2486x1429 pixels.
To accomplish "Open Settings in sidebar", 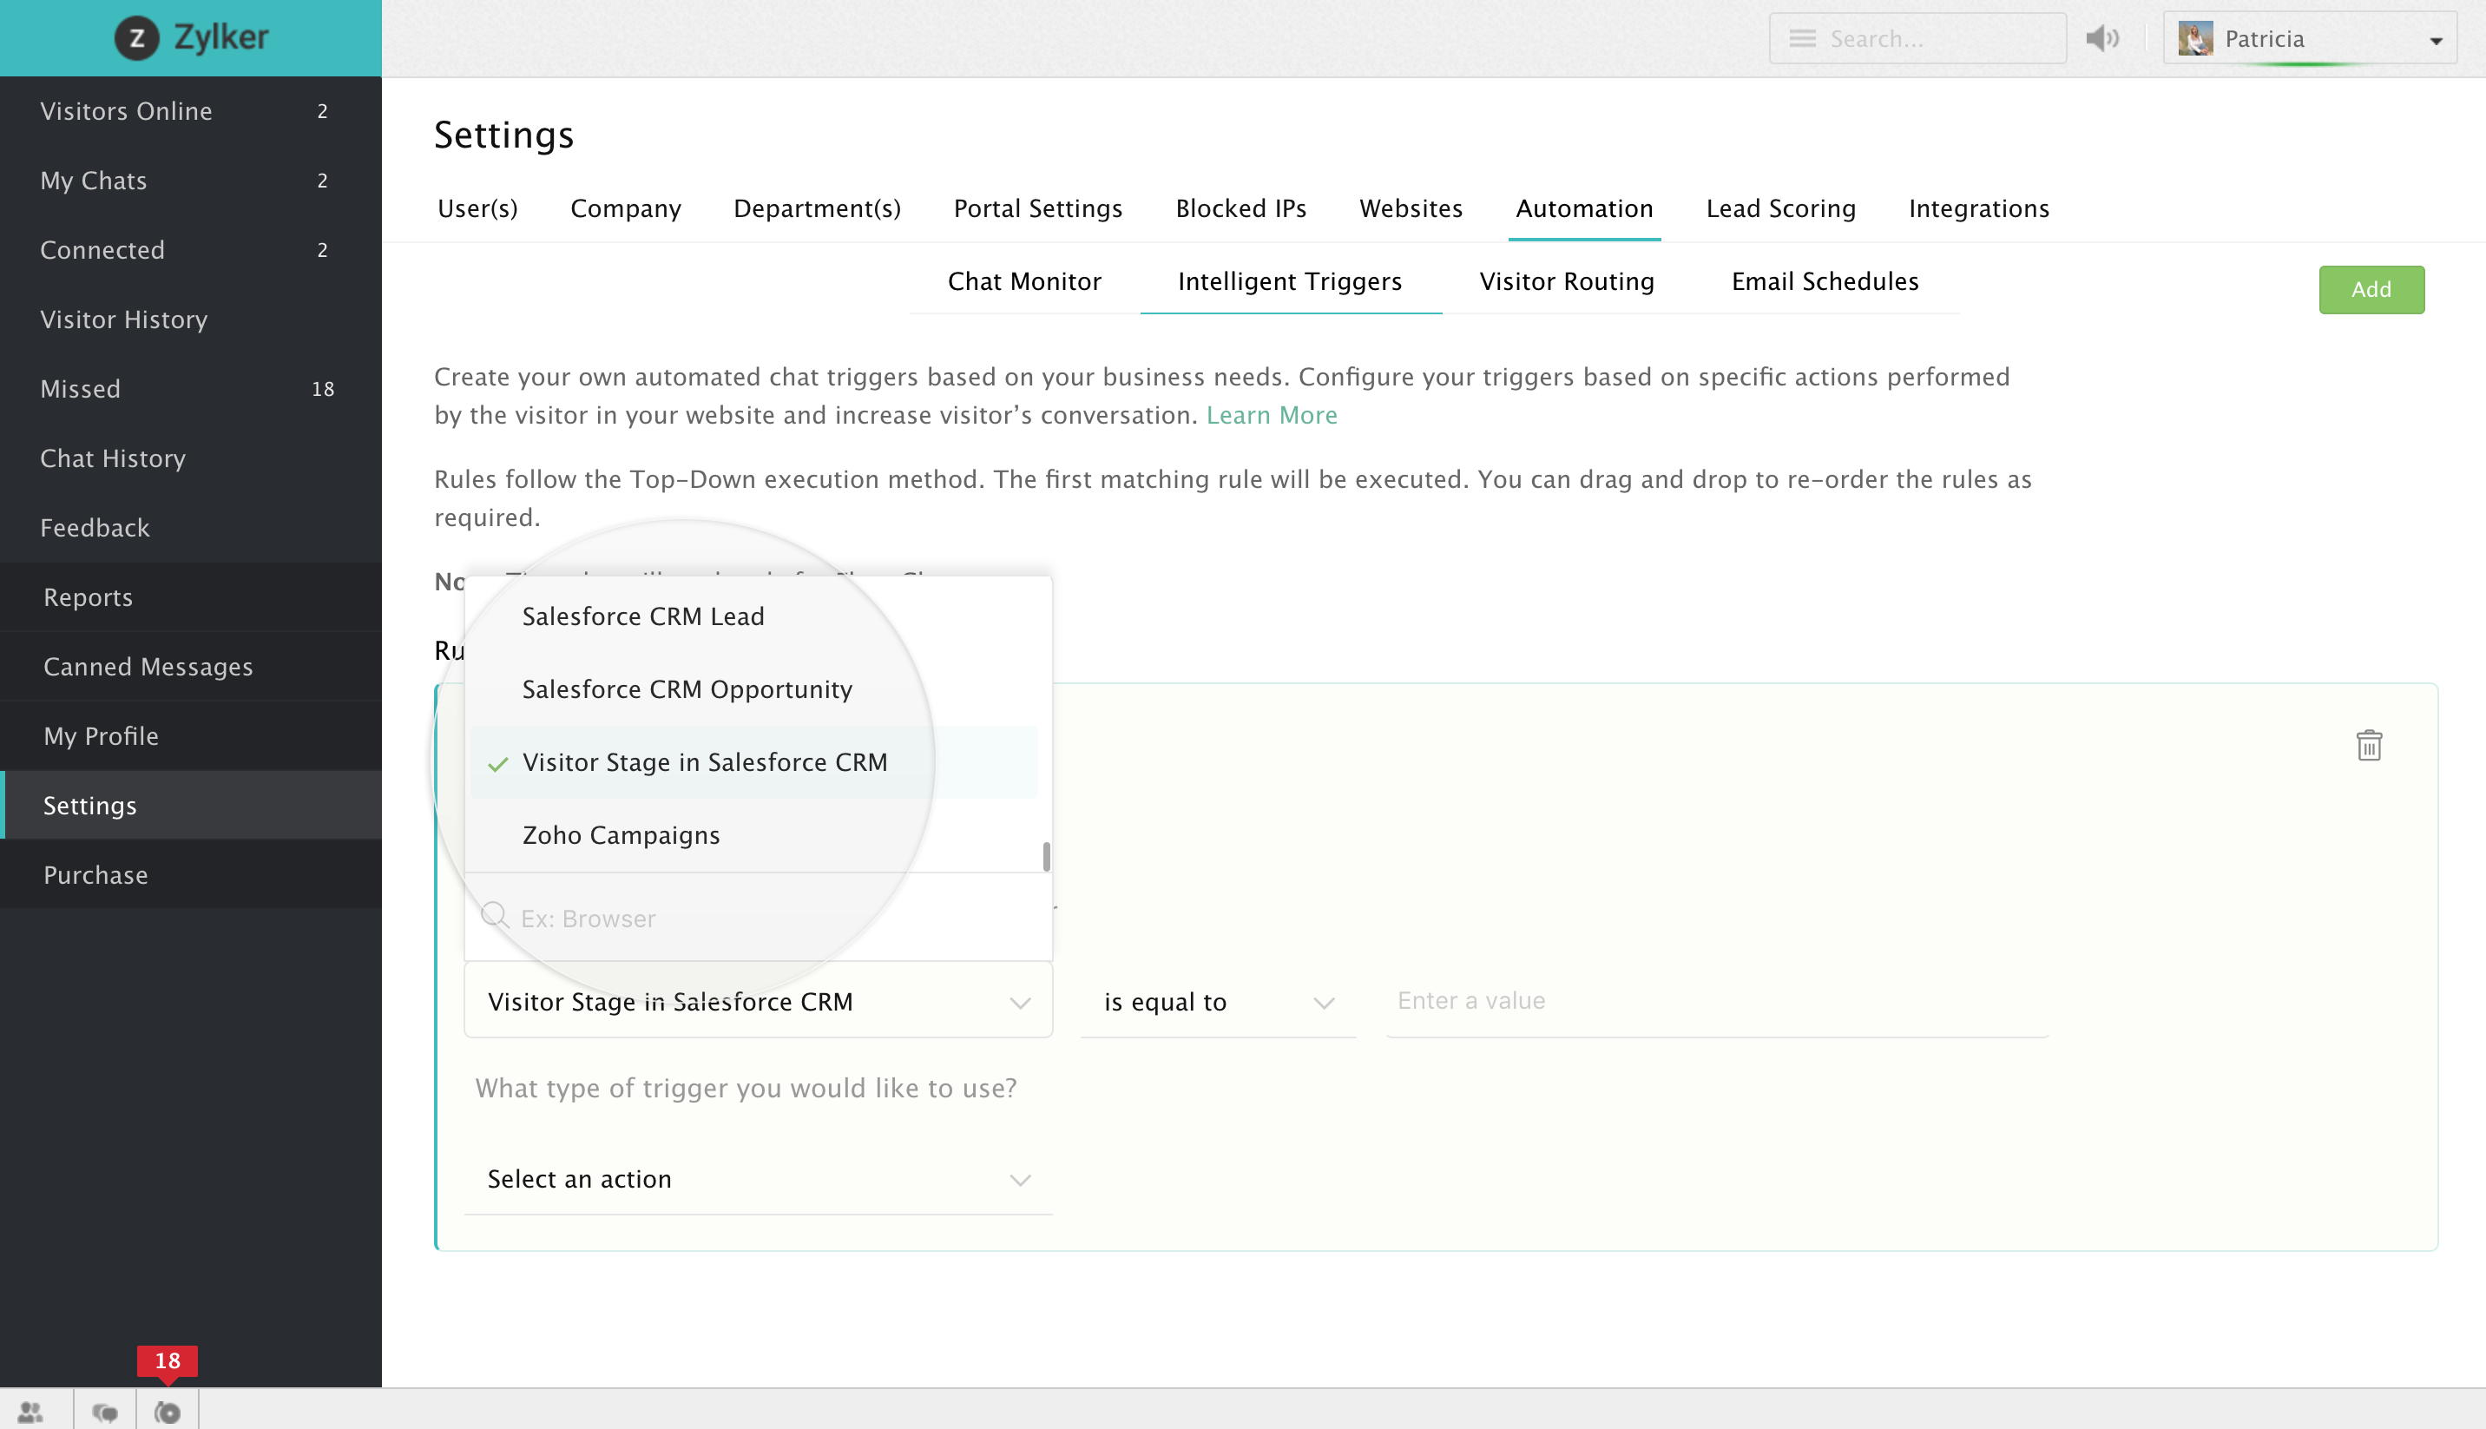I will (190, 805).
